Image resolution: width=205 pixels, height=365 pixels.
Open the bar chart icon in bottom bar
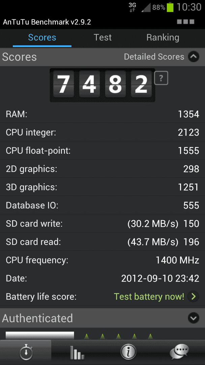(x=77, y=353)
